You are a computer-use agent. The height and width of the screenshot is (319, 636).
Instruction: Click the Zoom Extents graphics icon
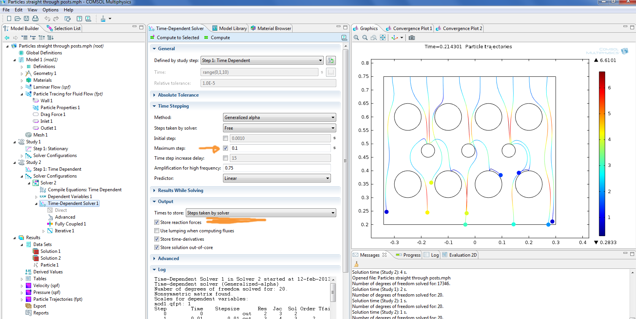coord(383,38)
